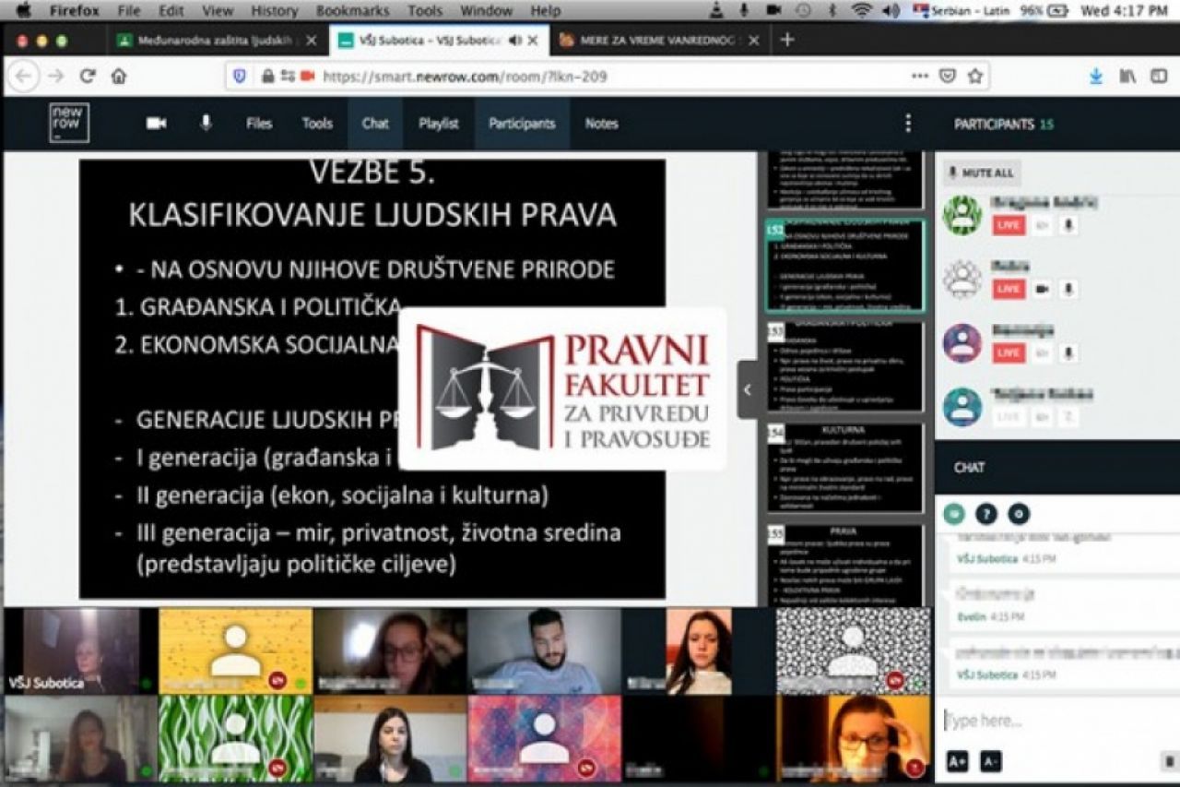
Task: Open the Tools menu
Action: [x=317, y=124]
